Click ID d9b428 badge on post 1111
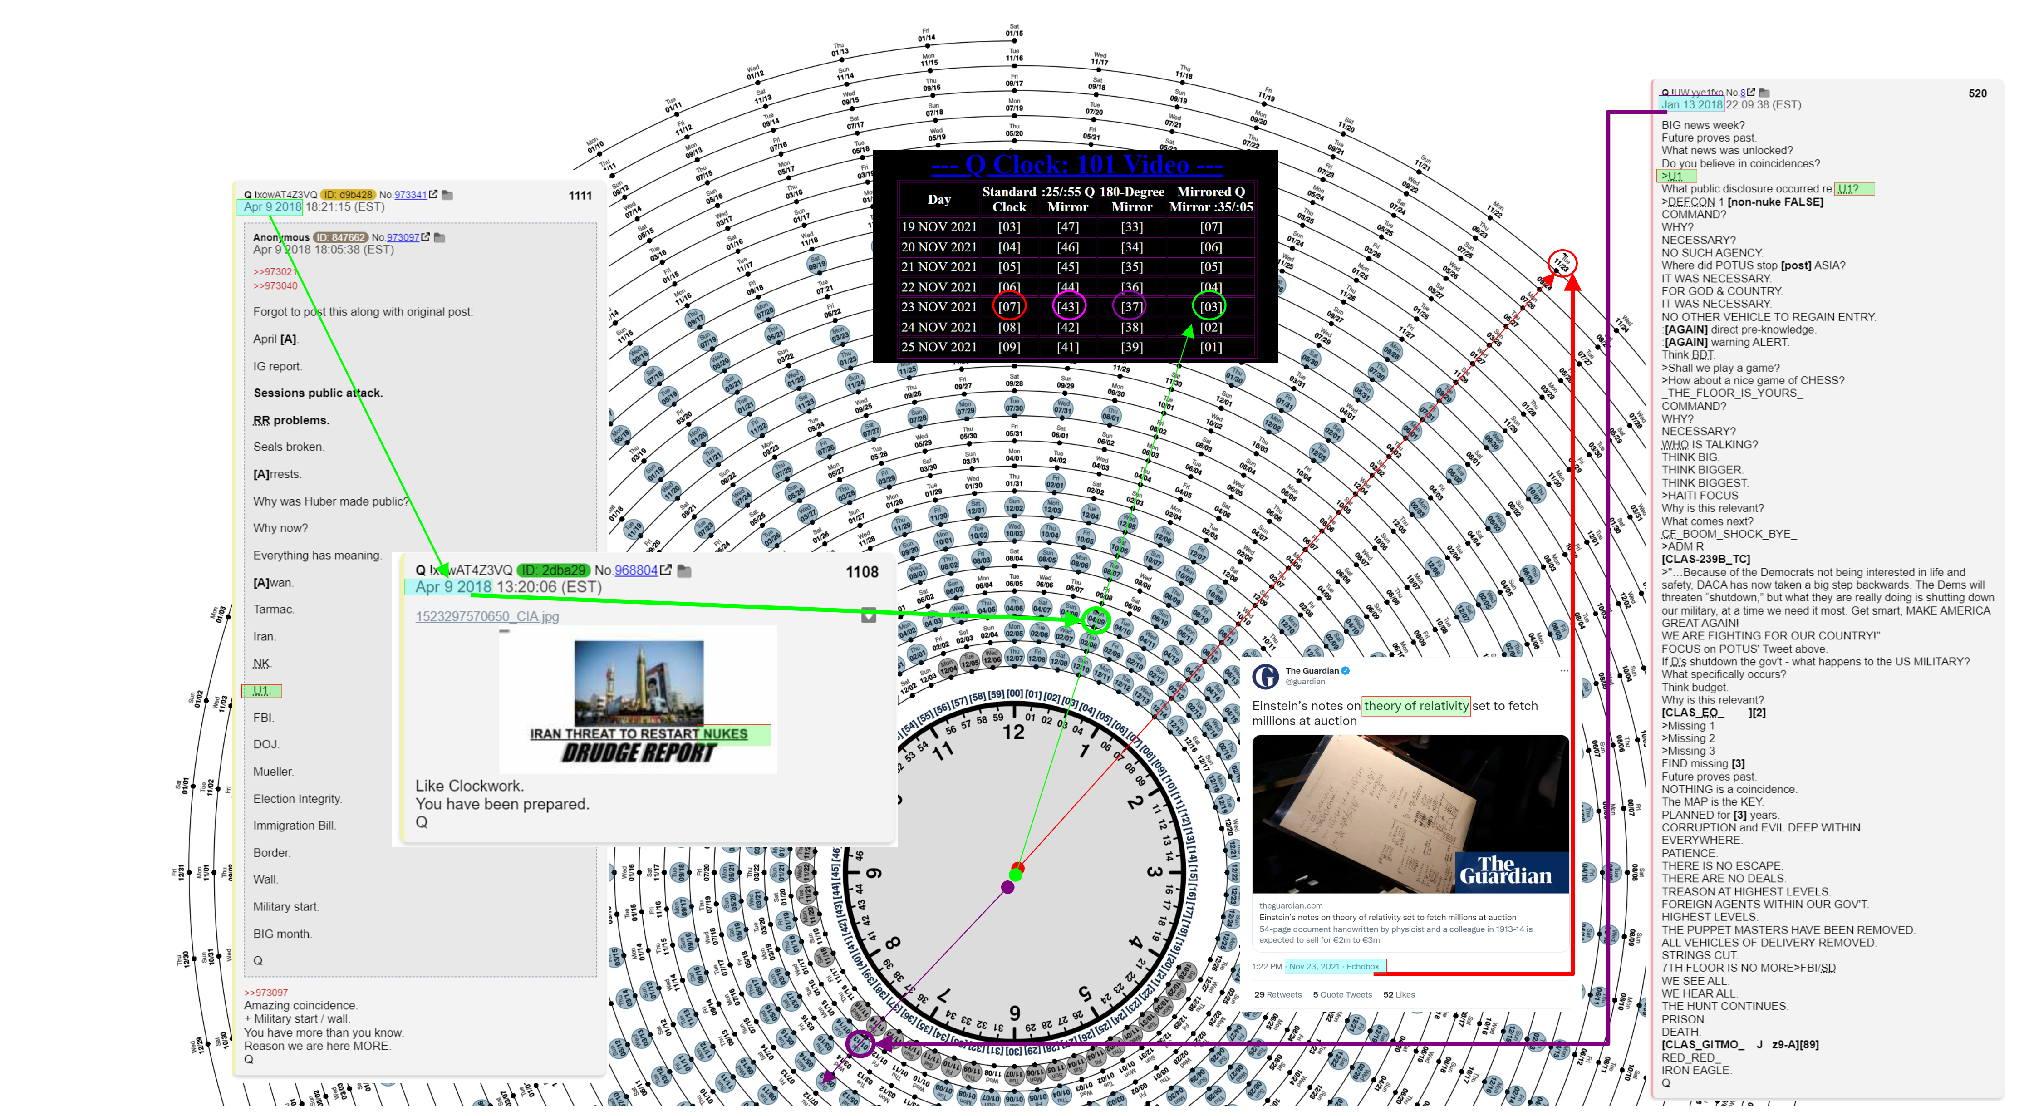This screenshot has width=2029, height=1116. 347,195
